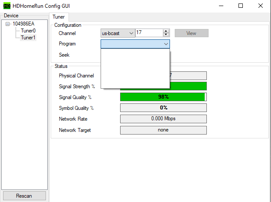The width and height of the screenshot is (271, 202).
Task: Click the Signal Quality 98% bar
Action: (163, 97)
